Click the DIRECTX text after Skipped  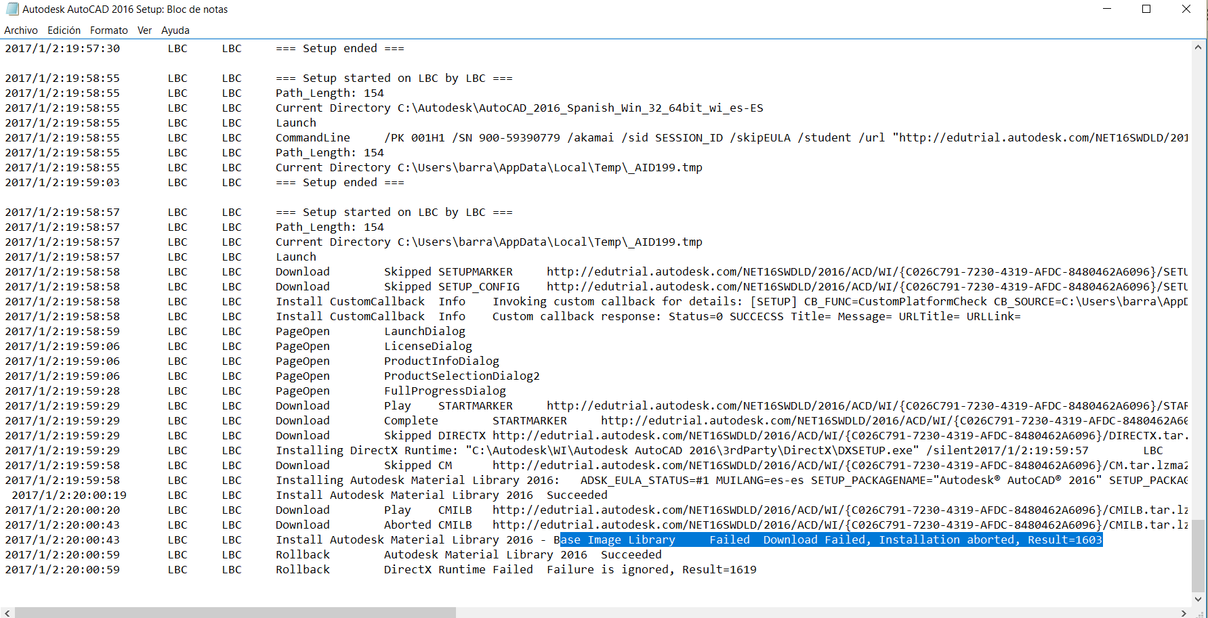coord(462,436)
